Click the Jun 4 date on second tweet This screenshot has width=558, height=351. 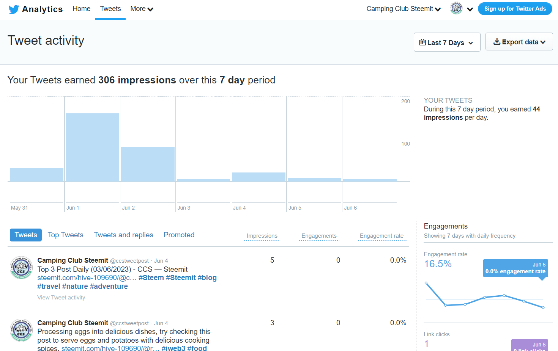(x=161, y=323)
